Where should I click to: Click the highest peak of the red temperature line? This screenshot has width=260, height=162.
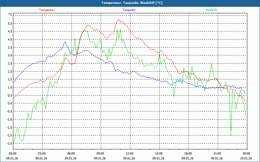(119, 19)
